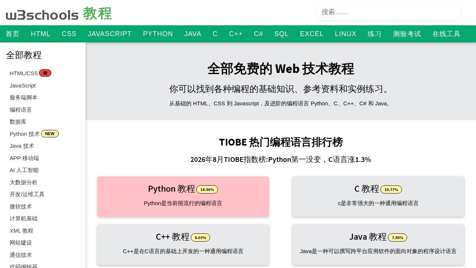Click the 'c是非常强大的一种通用编程语言' description
This screenshot has height=268, width=476.
click(378, 203)
